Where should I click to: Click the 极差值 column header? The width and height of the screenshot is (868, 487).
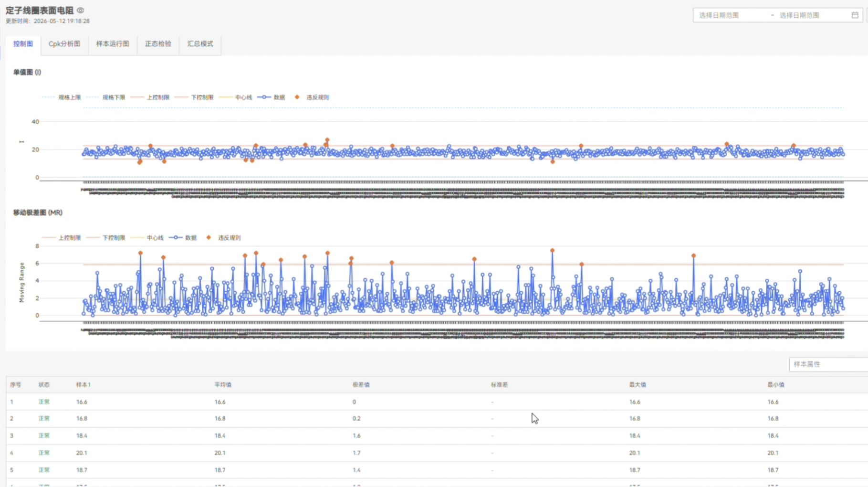(361, 385)
